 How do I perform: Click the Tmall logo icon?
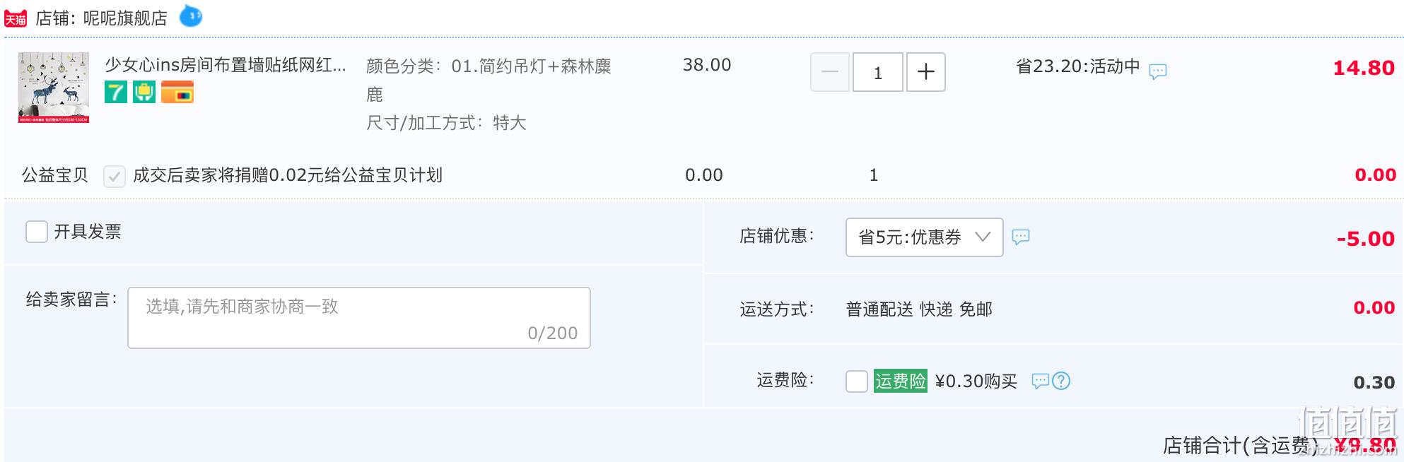coord(16,18)
